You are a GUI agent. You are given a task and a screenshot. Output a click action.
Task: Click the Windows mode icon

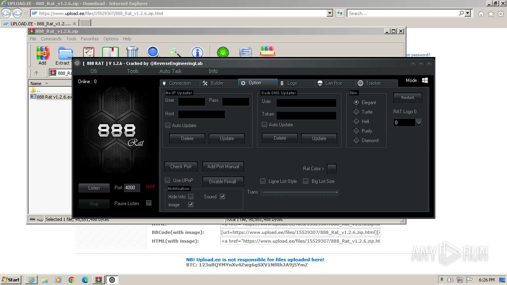[x=425, y=80]
